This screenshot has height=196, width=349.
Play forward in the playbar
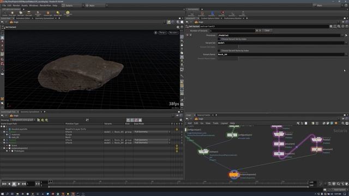pyautogui.click(x=19, y=184)
